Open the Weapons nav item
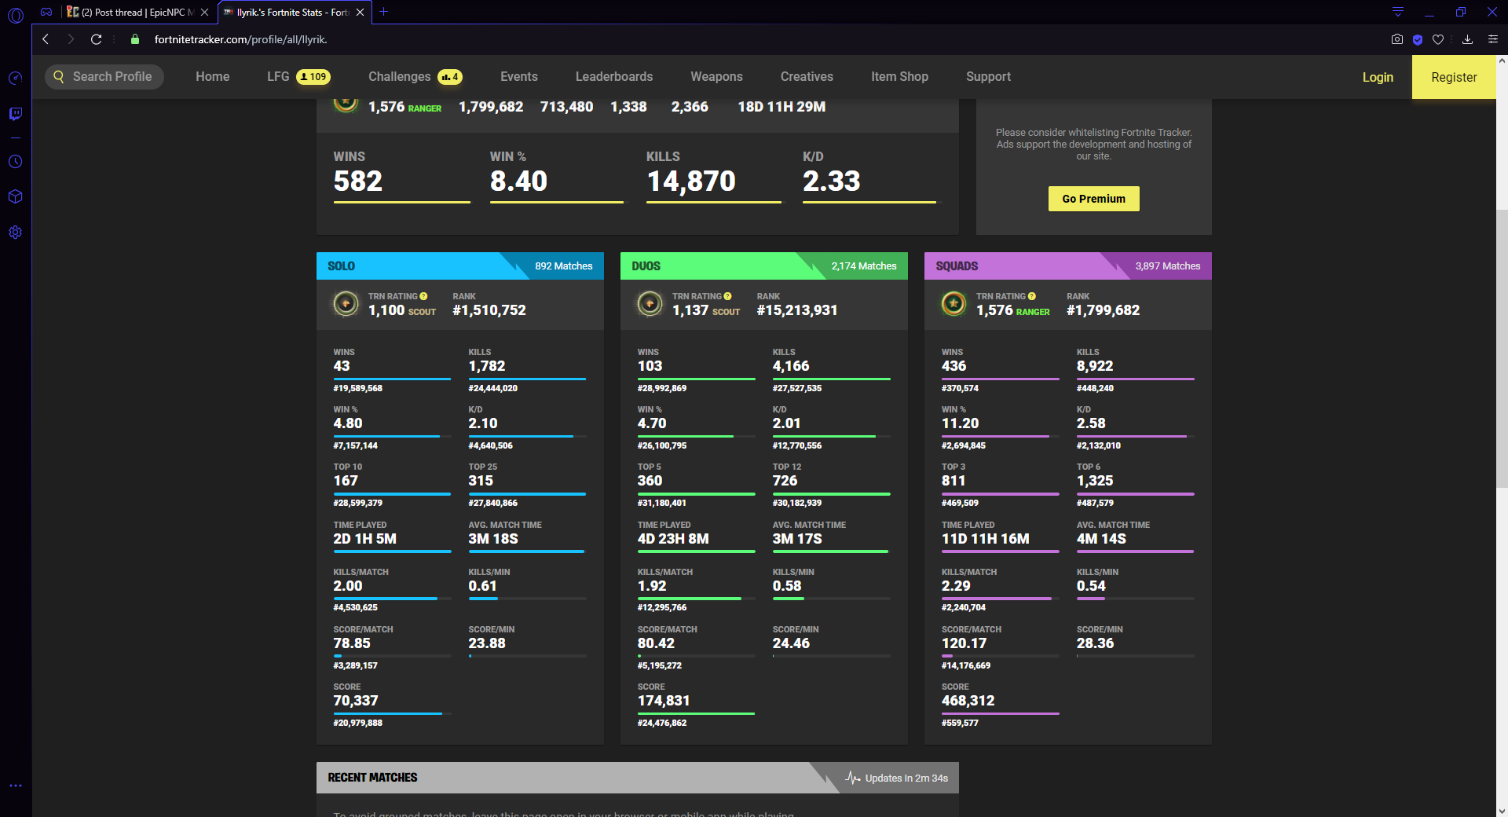1508x817 pixels. pos(716,77)
